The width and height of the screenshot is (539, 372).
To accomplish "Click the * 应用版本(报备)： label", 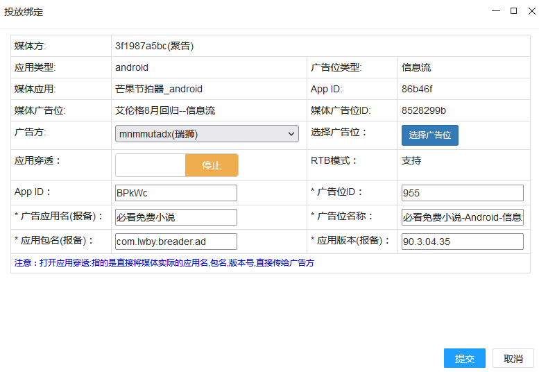I will (x=350, y=241).
